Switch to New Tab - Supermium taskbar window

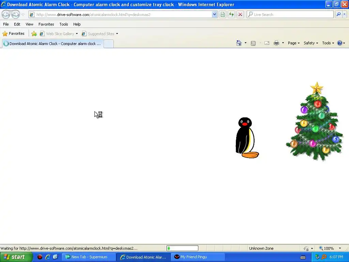tap(89, 257)
